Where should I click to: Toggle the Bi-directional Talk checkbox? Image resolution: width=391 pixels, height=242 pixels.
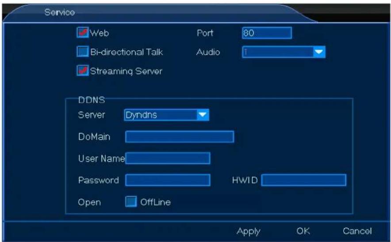83,52
